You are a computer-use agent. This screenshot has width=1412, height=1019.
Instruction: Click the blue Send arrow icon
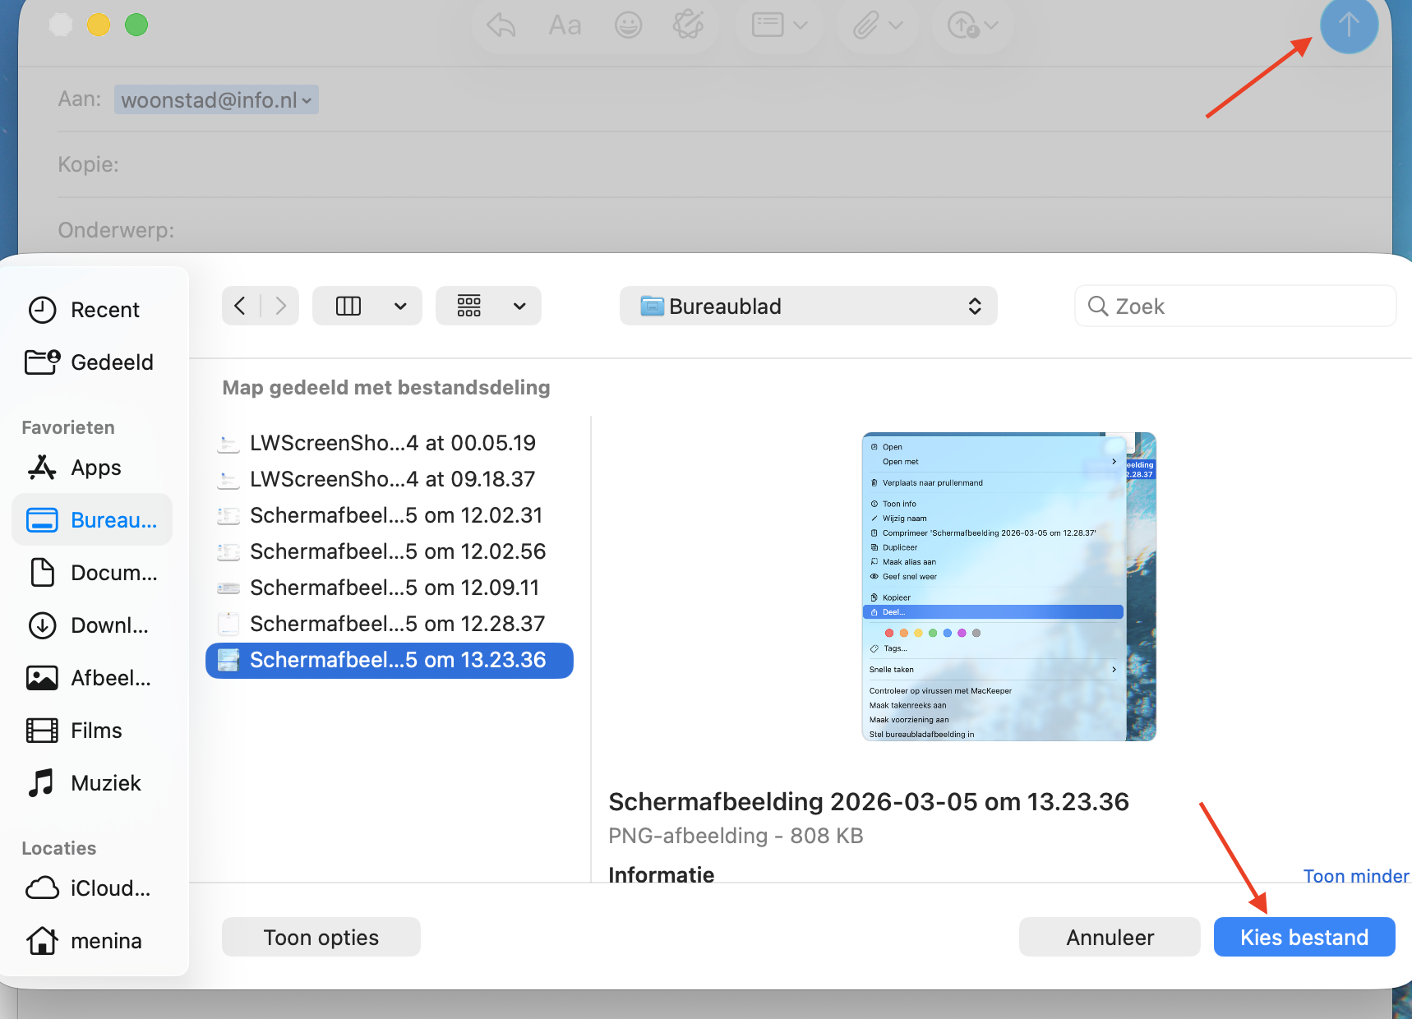click(x=1348, y=25)
